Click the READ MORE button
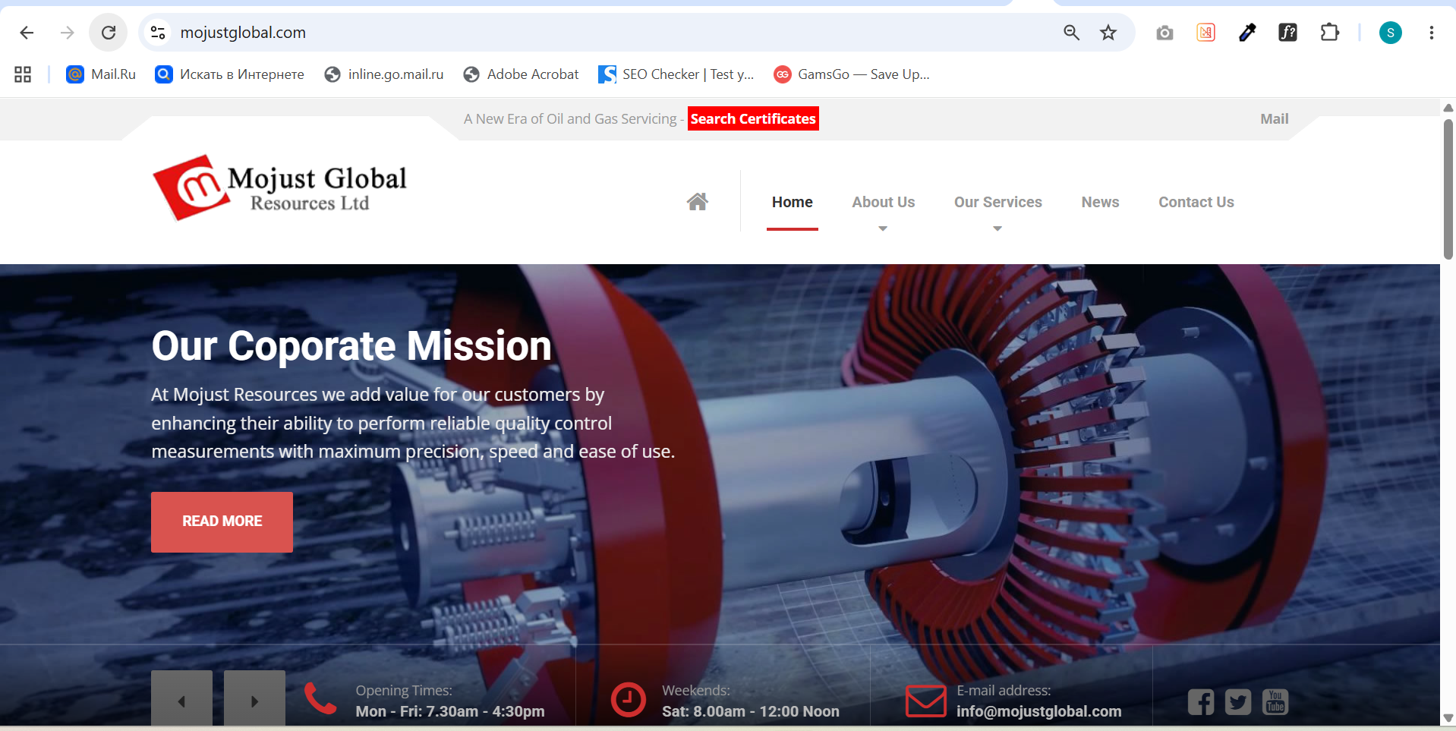 [x=222, y=521]
